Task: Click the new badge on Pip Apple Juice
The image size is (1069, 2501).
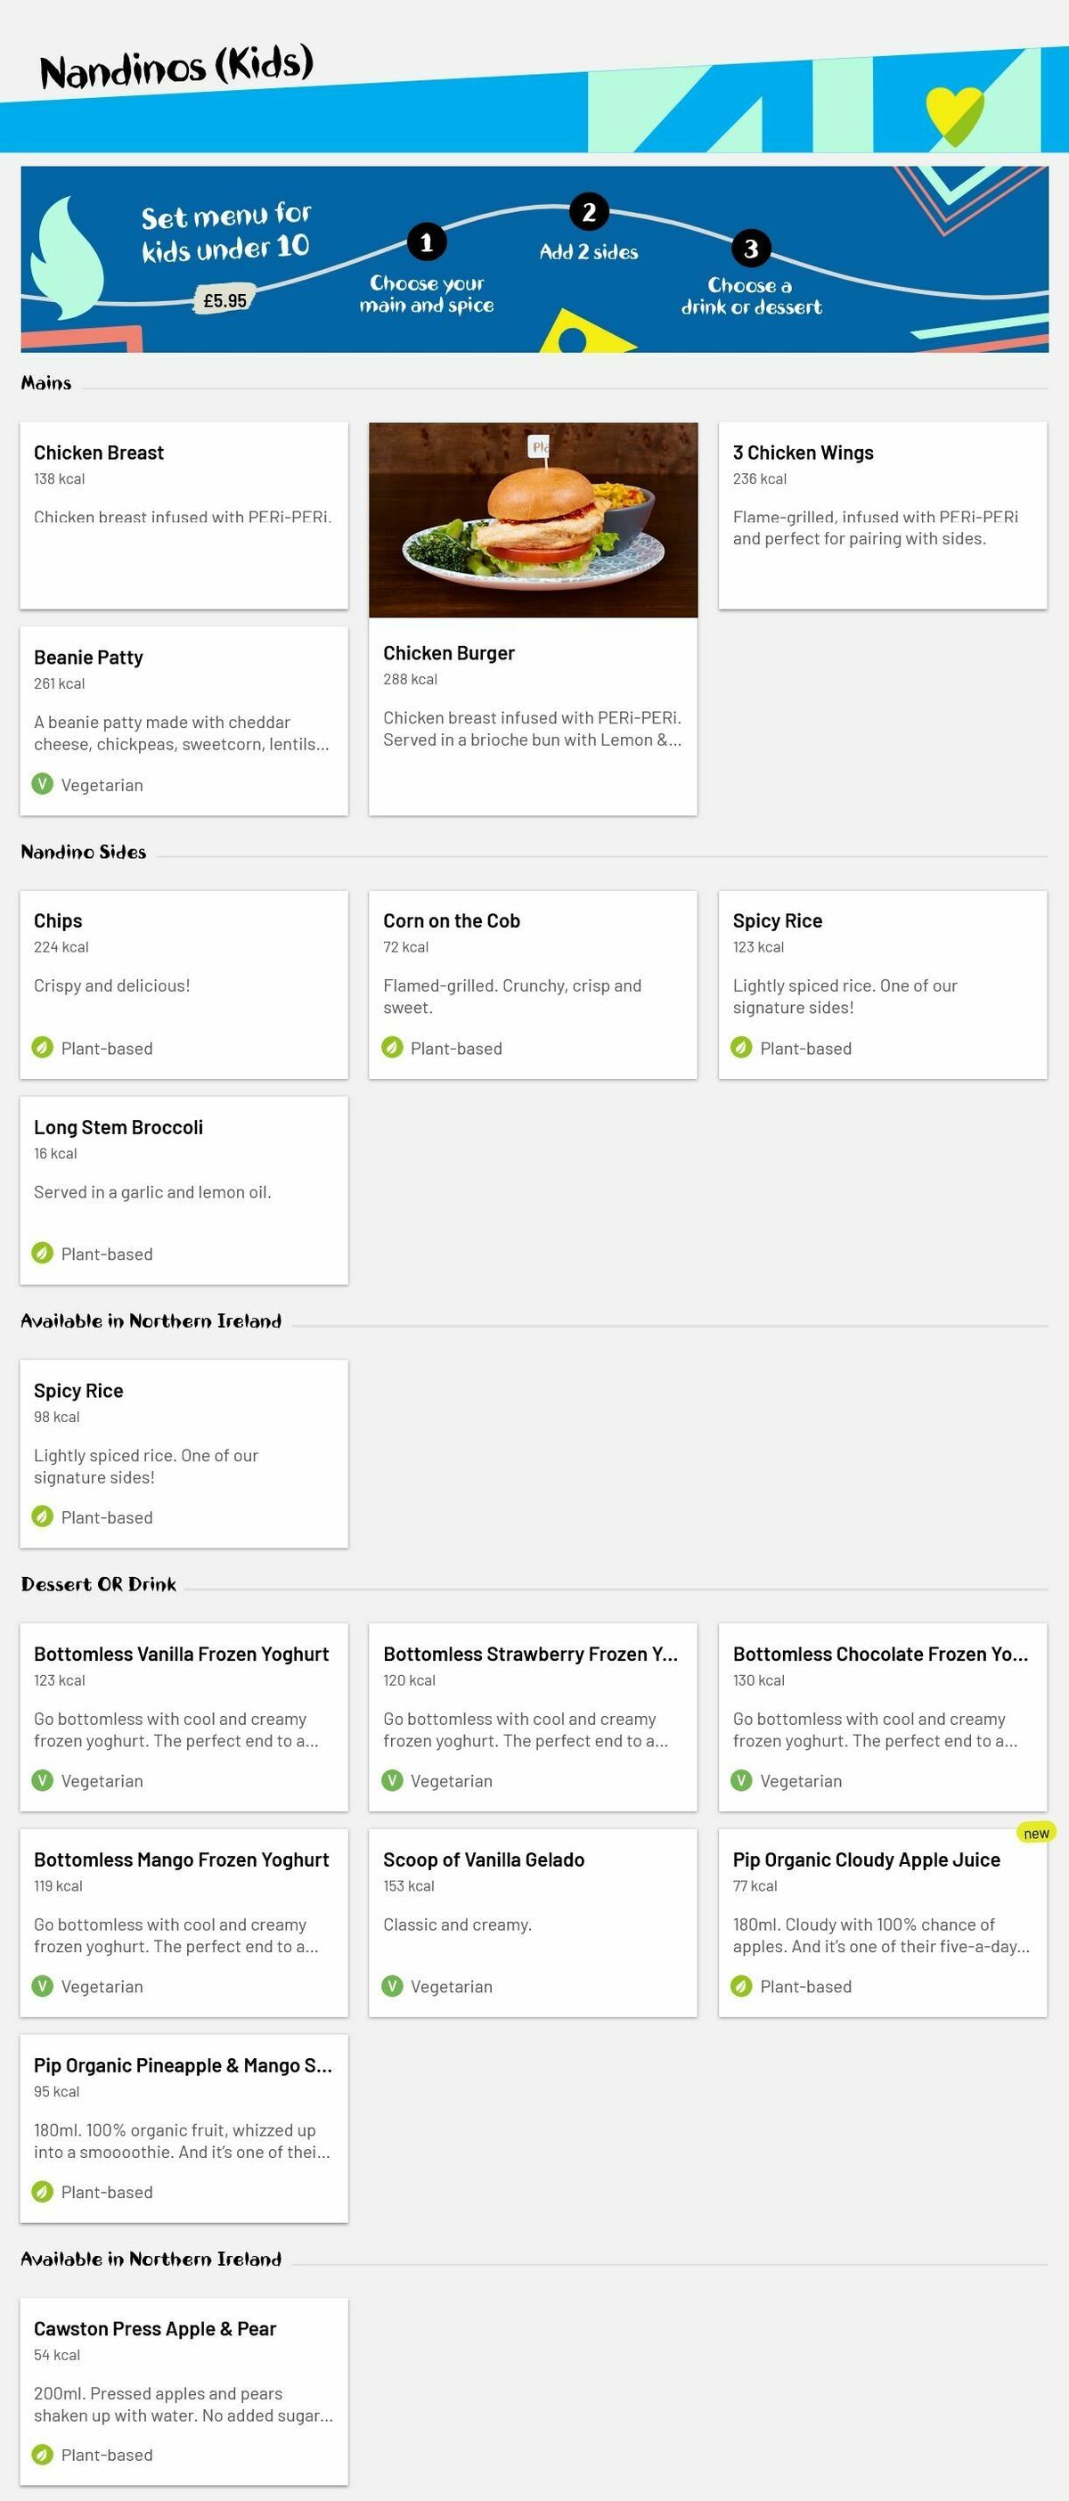Action: point(1036,1833)
